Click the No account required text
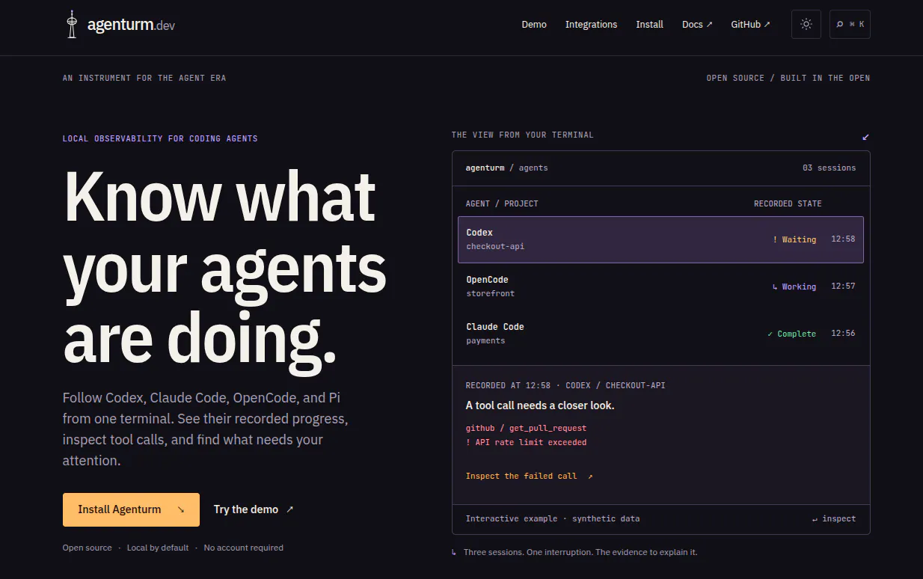 click(244, 548)
